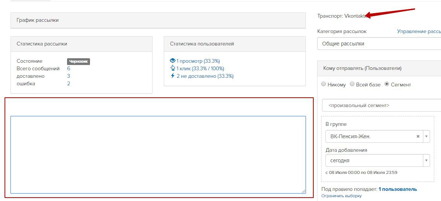Open the Управление рассылками link
This screenshot has height=201, width=441.
click(419, 32)
